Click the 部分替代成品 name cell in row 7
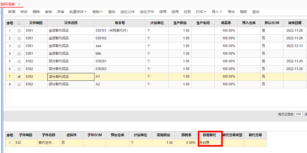The image size is (307, 153). click(x=71, y=77)
